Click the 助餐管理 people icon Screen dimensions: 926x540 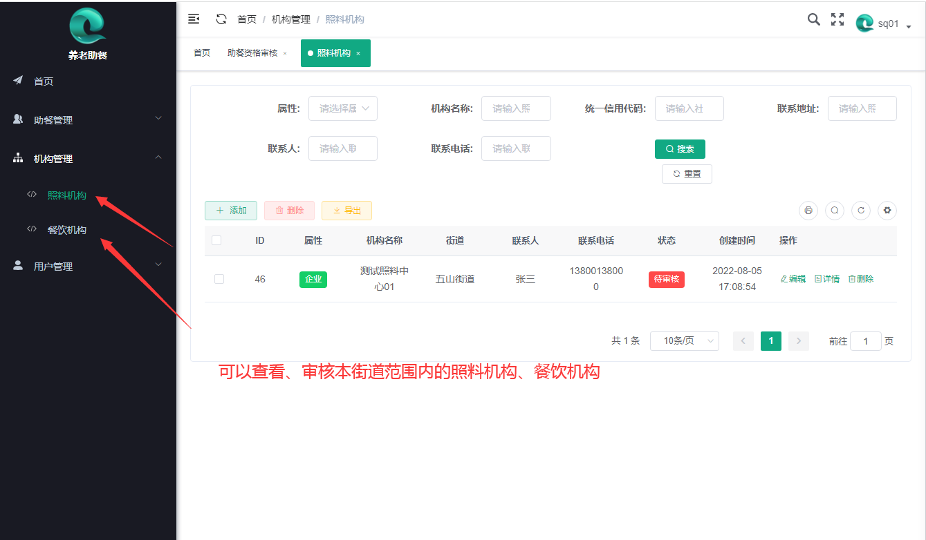pyautogui.click(x=19, y=119)
